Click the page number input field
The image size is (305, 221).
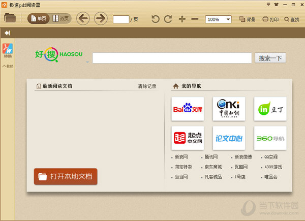(x=121, y=19)
